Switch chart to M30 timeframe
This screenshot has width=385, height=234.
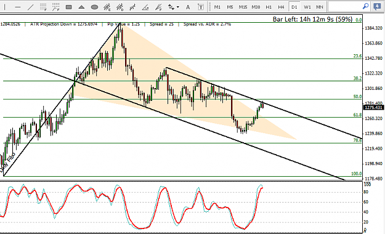[x=256, y=7]
